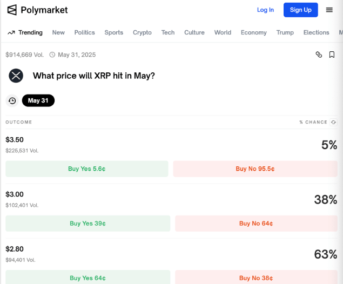Open the Culture tab
The image size is (343, 284).
click(x=194, y=32)
